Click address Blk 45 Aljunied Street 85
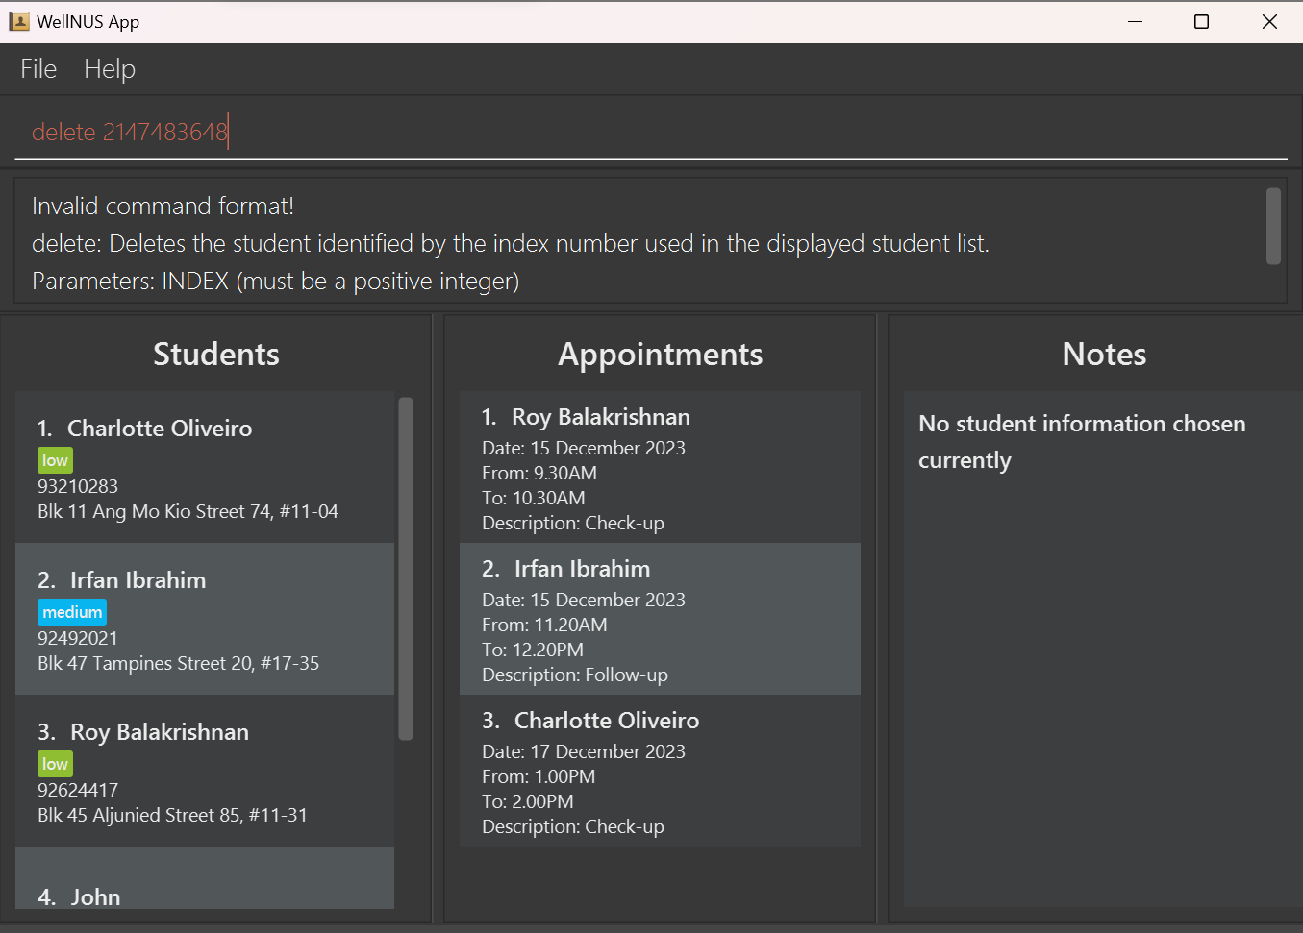The width and height of the screenshot is (1303, 933). click(x=172, y=815)
